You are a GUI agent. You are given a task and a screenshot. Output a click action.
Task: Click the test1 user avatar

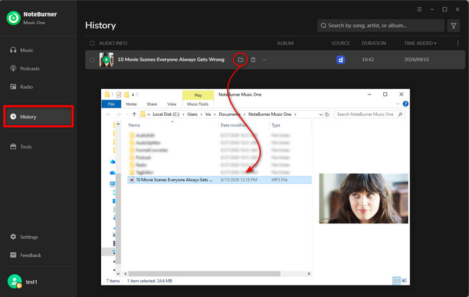(x=14, y=282)
